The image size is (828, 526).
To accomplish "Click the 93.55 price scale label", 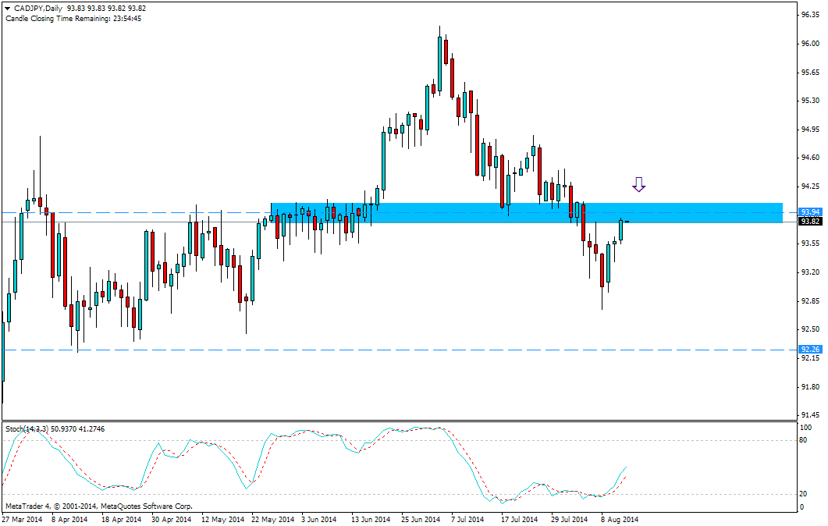I will pyautogui.click(x=811, y=243).
